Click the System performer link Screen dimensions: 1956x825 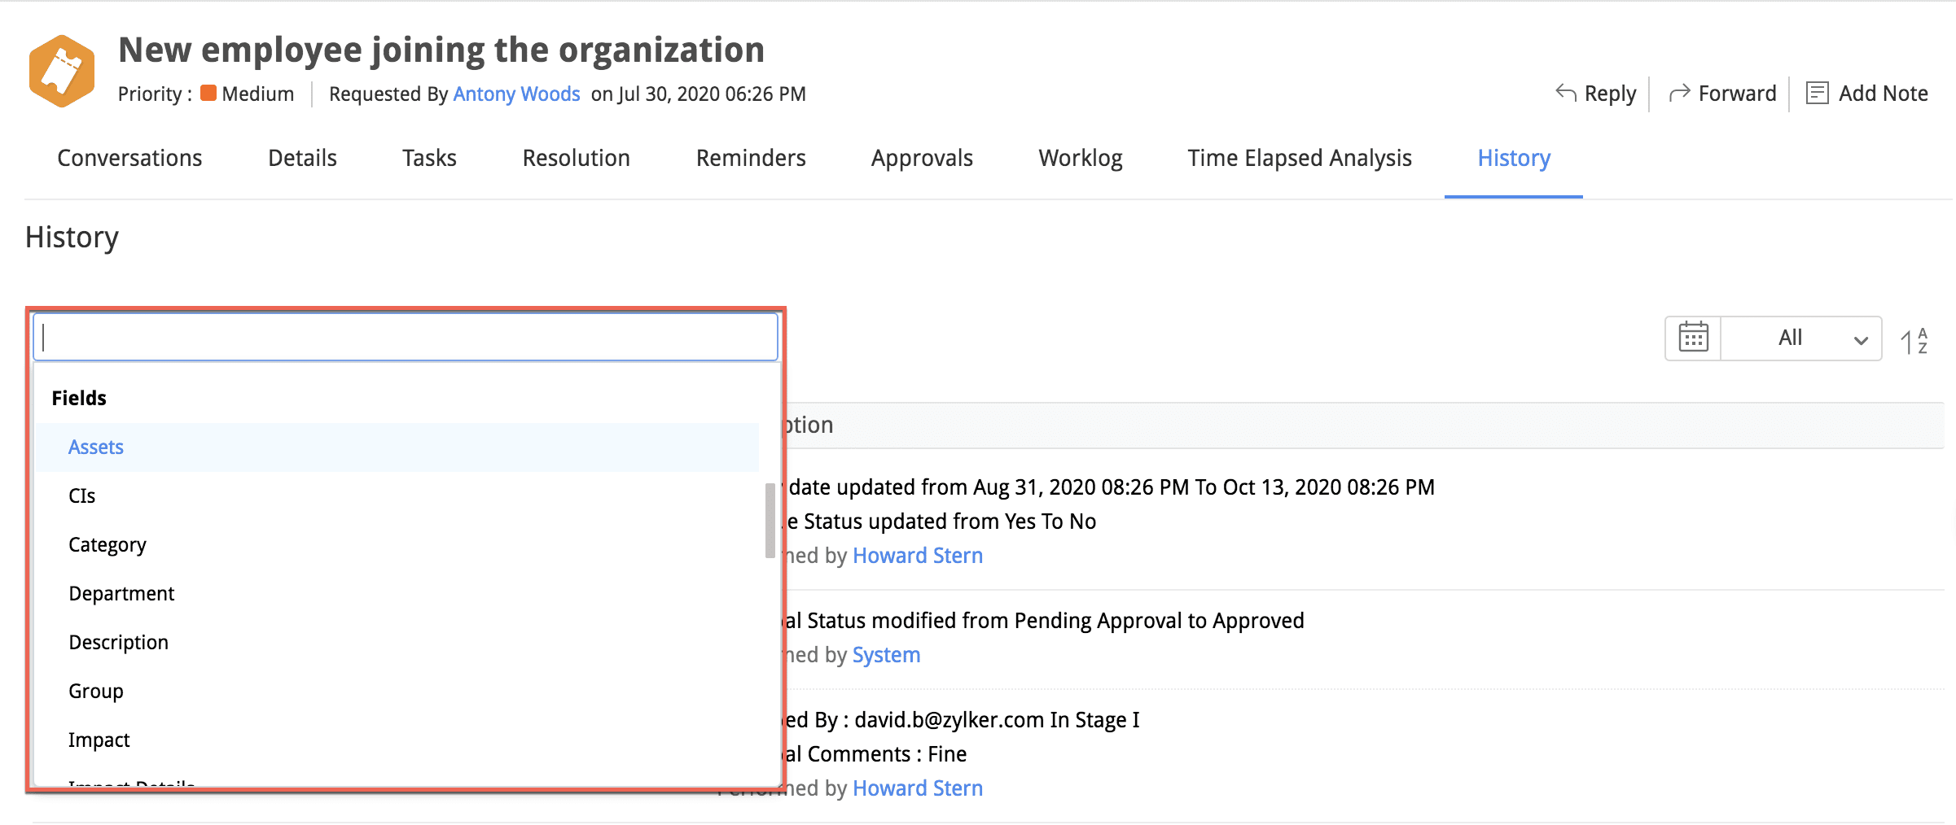pyautogui.click(x=886, y=655)
